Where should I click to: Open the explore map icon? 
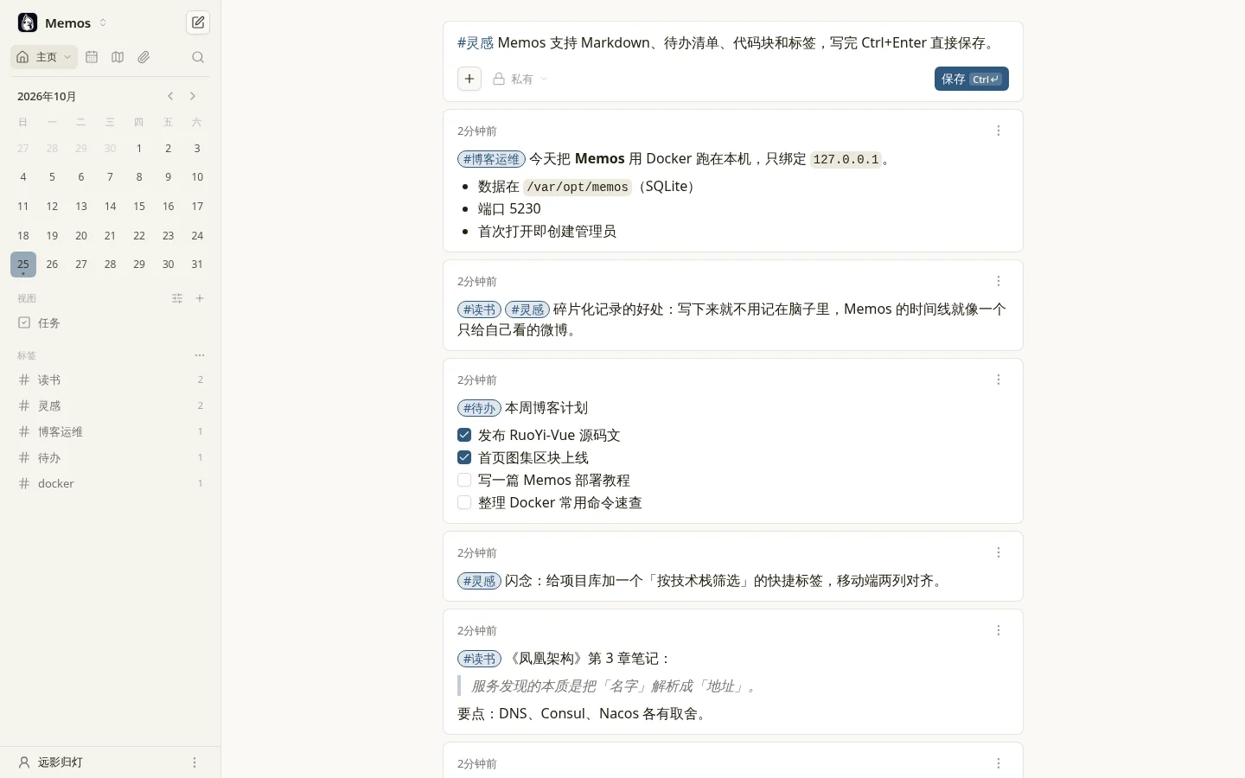[x=118, y=57]
